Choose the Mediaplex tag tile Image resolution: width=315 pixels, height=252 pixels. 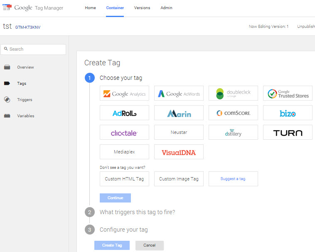click(124, 152)
